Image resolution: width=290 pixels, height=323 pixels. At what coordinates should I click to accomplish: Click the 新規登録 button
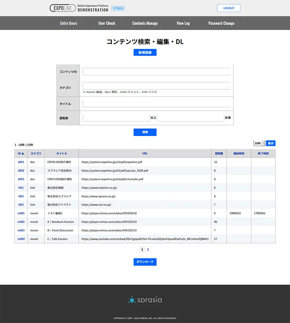click(145, 52)
